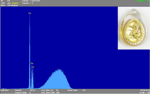The width and height of the screenshot is (150, 94).
Task: Click the (Auto) current setting
Action: click(x=15, y=3)
